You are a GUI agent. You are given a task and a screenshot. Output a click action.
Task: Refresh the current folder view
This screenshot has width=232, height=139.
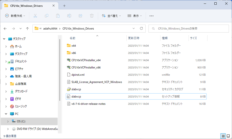(141, 28)
